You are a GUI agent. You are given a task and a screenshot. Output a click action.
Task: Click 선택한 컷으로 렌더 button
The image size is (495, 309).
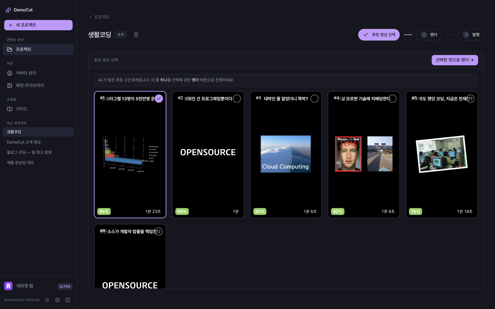coord(455,60)
